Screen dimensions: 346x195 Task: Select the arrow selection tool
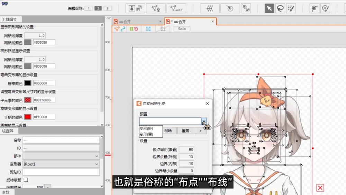[269, 8]
